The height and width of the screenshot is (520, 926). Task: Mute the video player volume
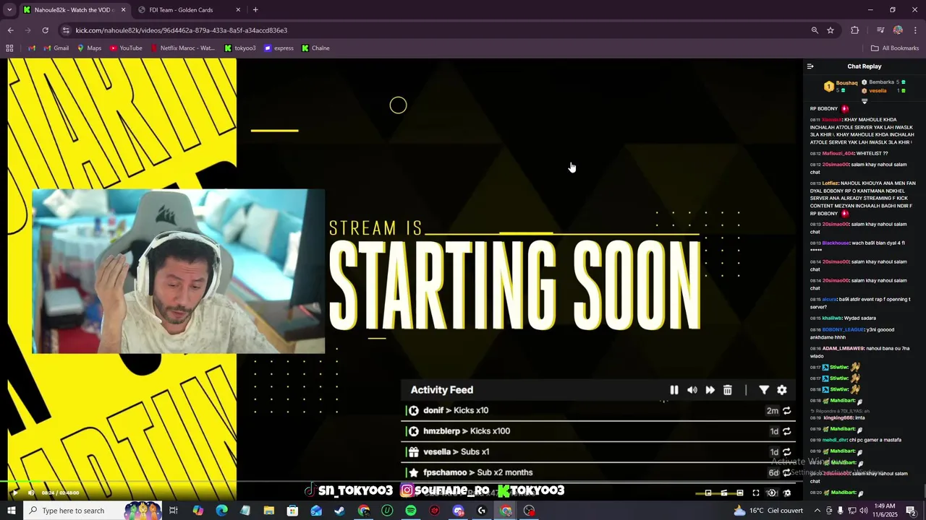31,493
